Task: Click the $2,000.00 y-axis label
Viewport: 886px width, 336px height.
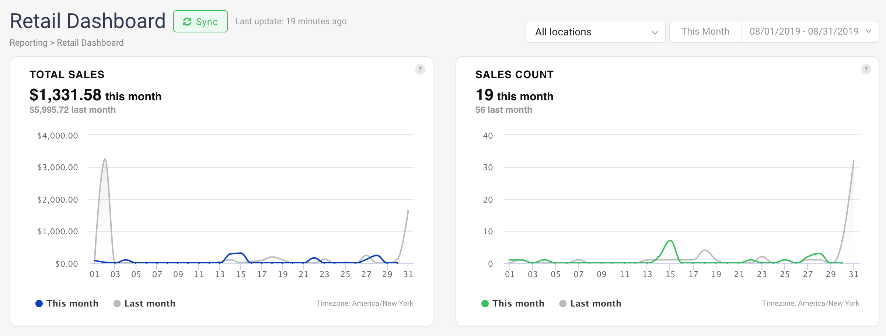Action: (58, 200)
